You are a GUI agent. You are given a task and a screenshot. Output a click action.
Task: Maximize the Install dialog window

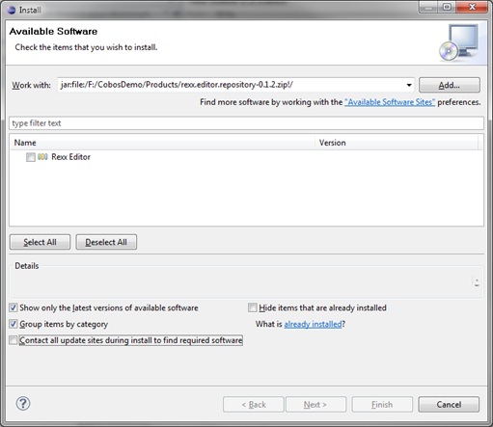click(447, 7)
